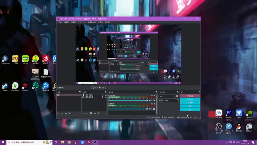Decrease transition duration with down arrow
Viewport: 257px width, 145px height.
(x=177, y=101)
